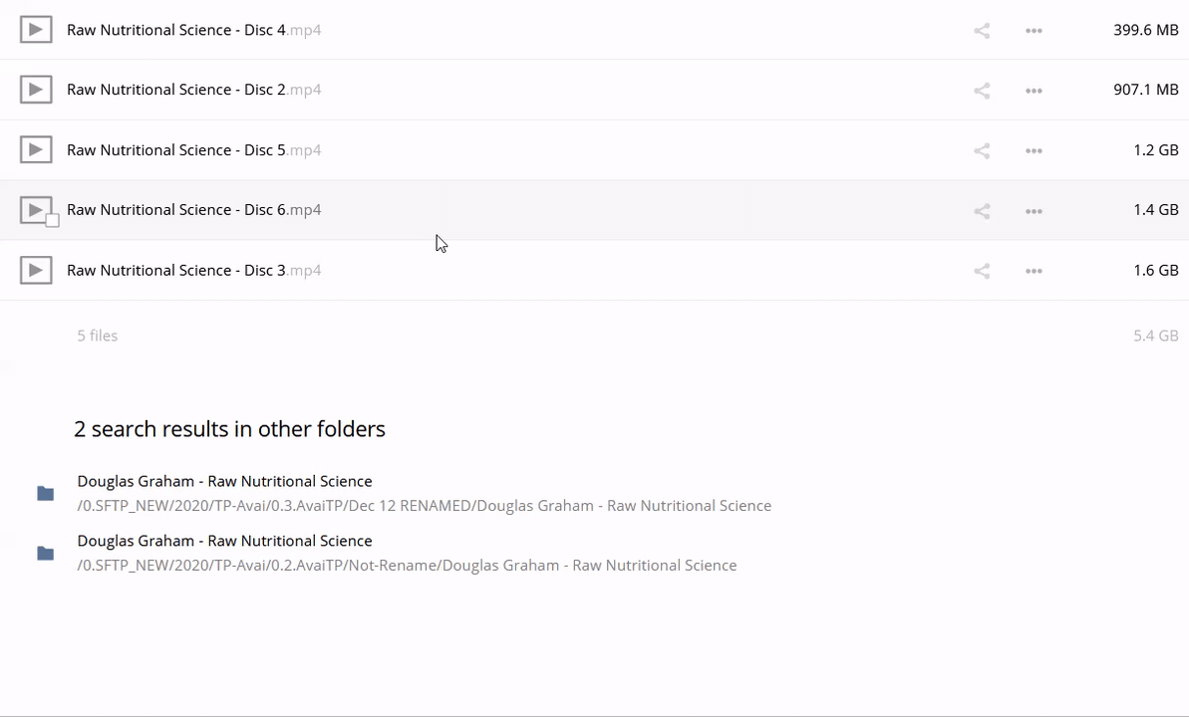Open folder result in Dec 12 RENAMED path

pos(224,482)
